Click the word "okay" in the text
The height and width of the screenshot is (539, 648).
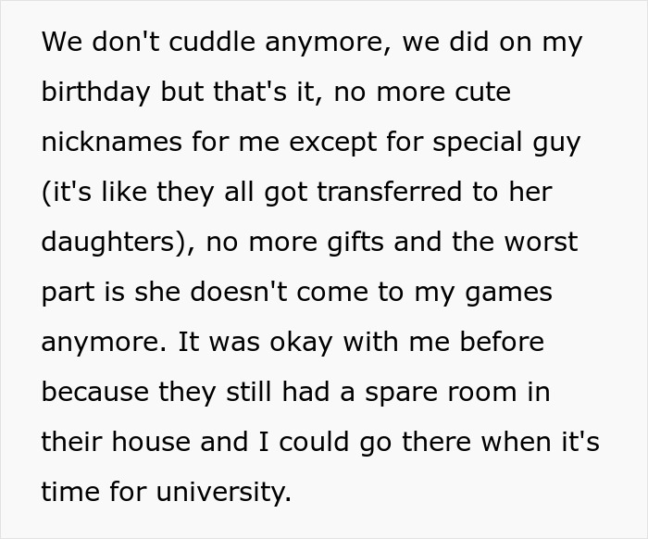pyautogui.click(x=301, y=343)
